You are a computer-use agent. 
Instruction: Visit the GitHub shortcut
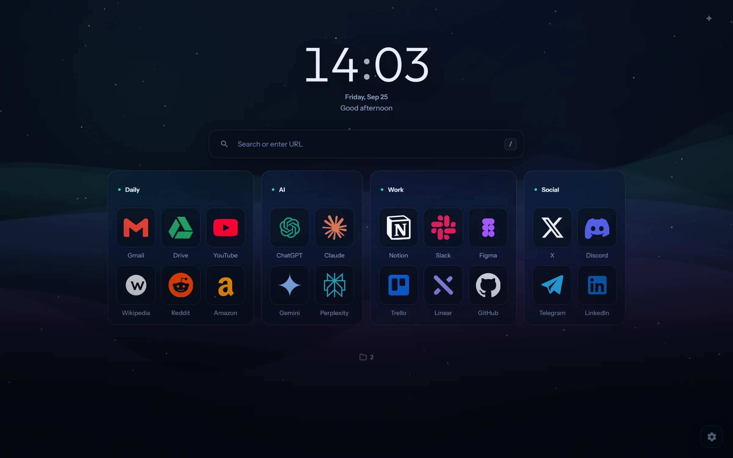tap(488, 285)
